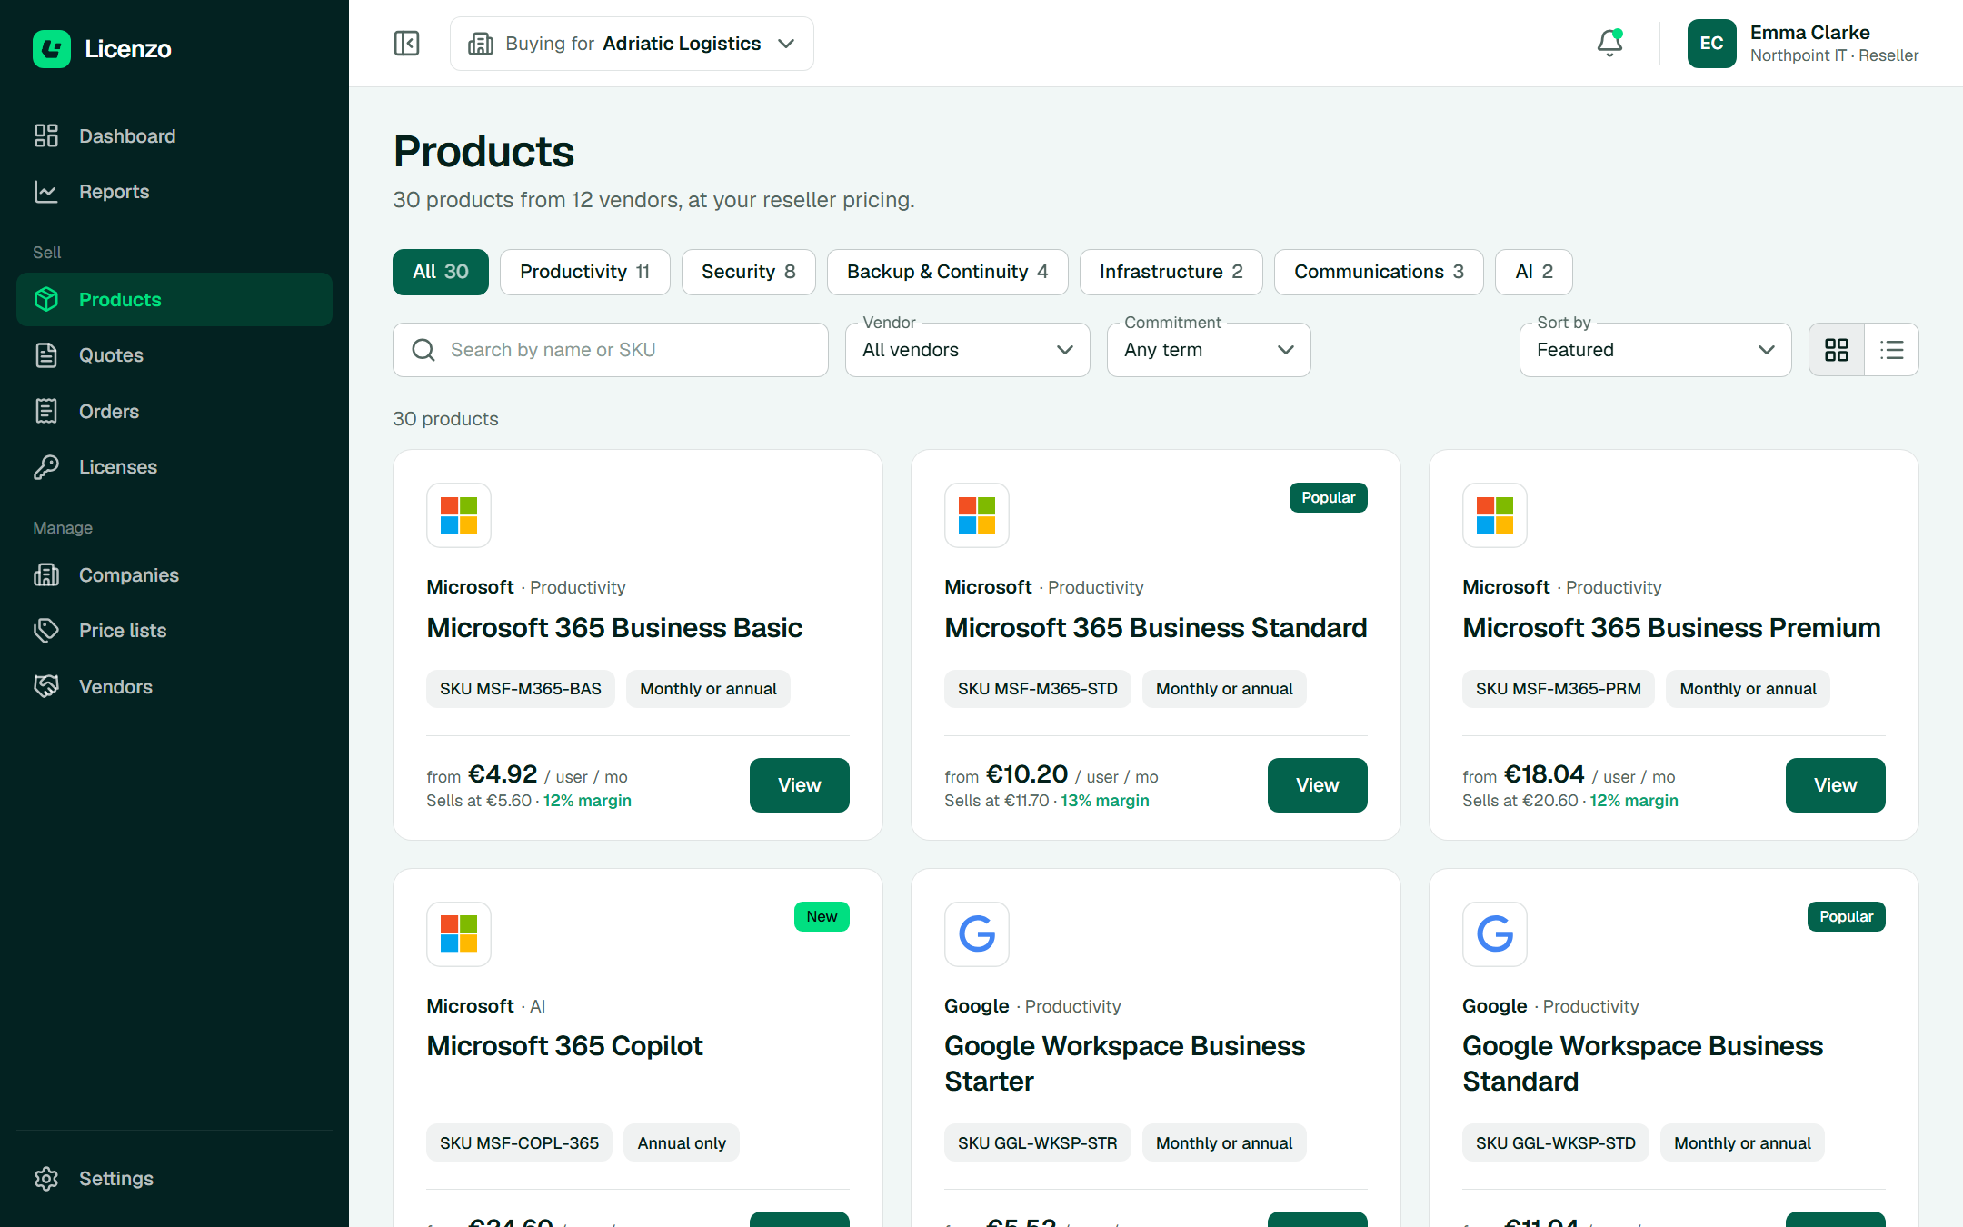Filter by Communications category
The height and width of the screenshot is (1227, 1963).
pos(1379,272)
